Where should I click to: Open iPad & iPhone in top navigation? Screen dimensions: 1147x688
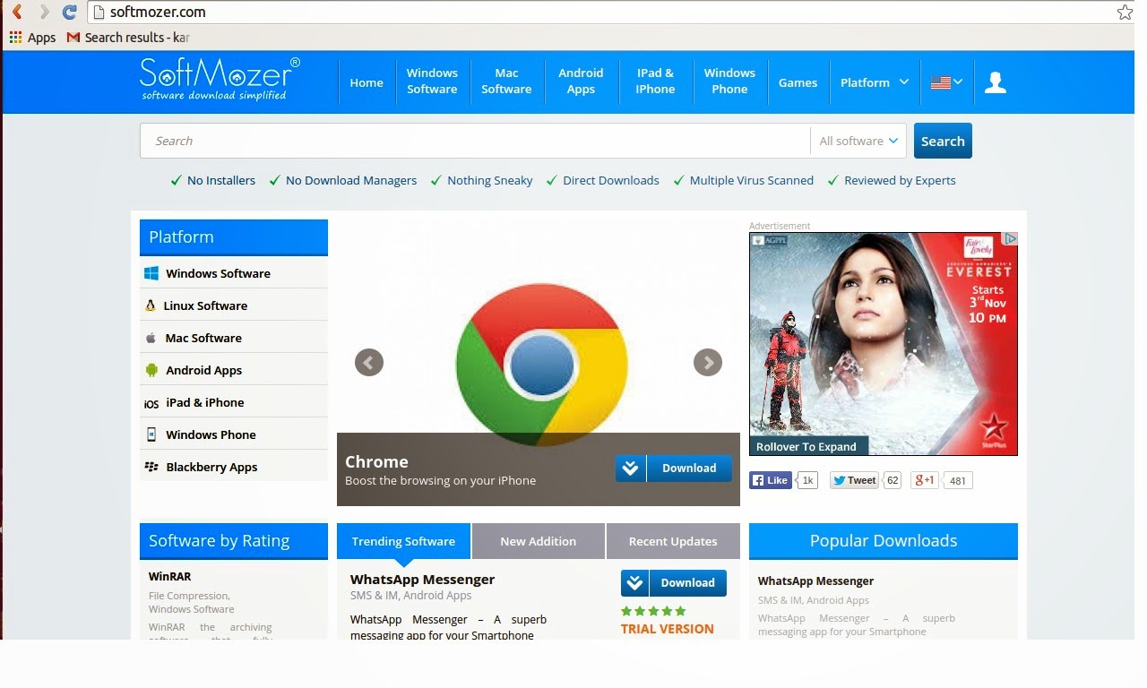pos(655,82)
